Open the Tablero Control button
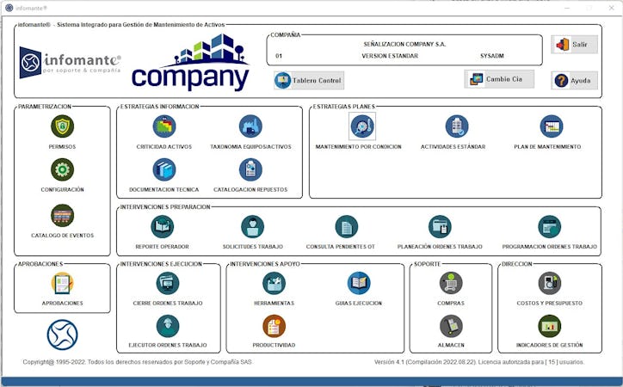This screenshot has width=623, height=387. pyautogui.click(x=309, y=80)
